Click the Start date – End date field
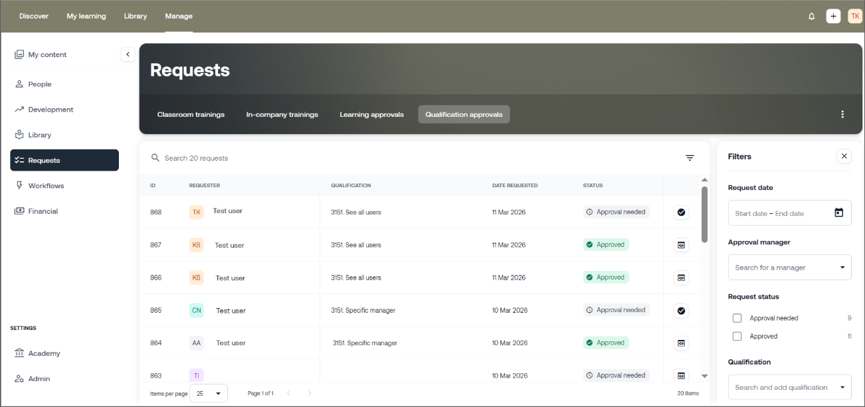Image resolution: width=865 pixels, height=407 pixels. [790, 213]
